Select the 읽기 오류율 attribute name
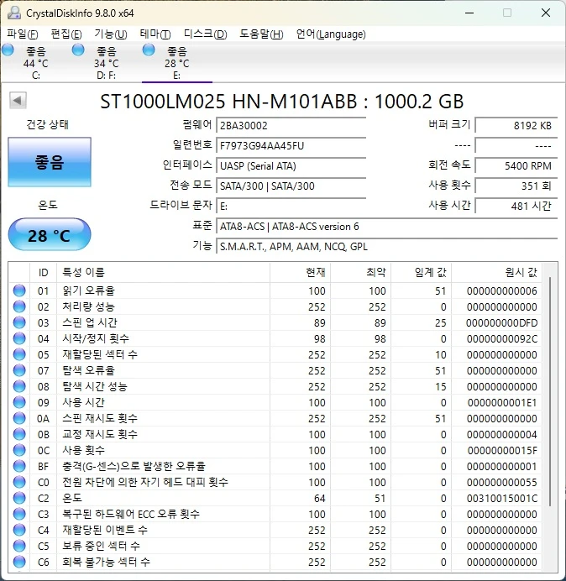Image resolution: width=566 pixels, height=581 pixels. click(x=88, y=290)
